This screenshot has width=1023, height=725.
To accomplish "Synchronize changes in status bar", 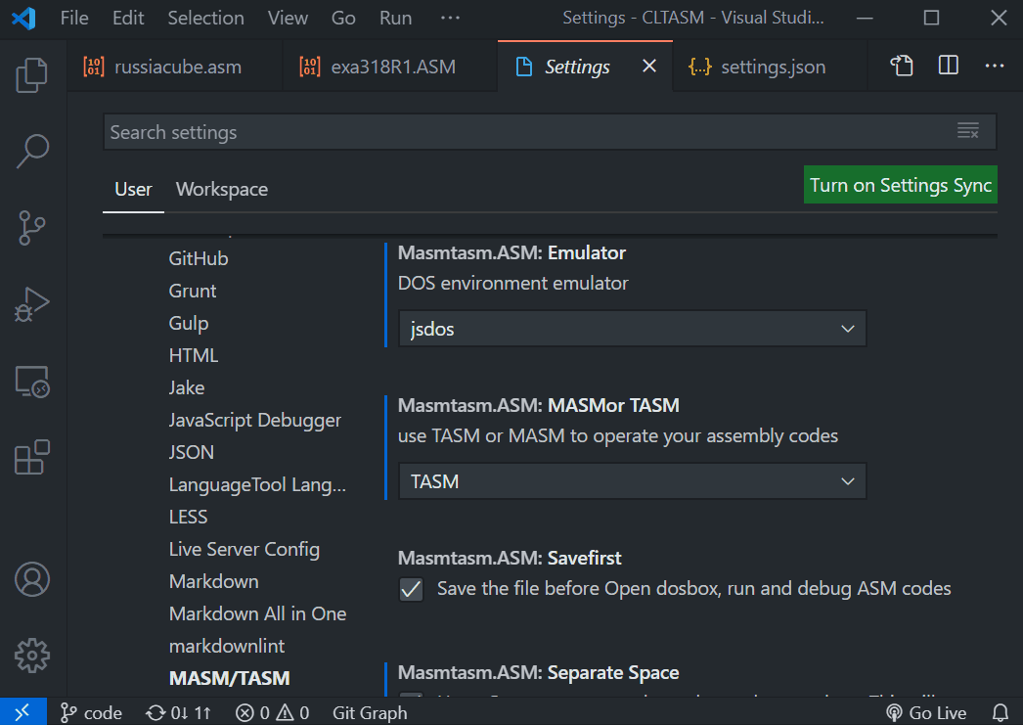I will (x=179, y=712).
